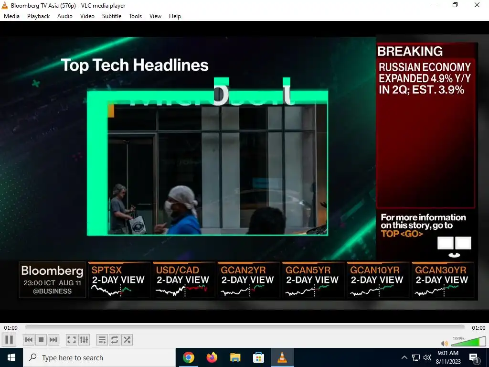
Task: Open the notification center icon
Action: click(x=474, y=357)
